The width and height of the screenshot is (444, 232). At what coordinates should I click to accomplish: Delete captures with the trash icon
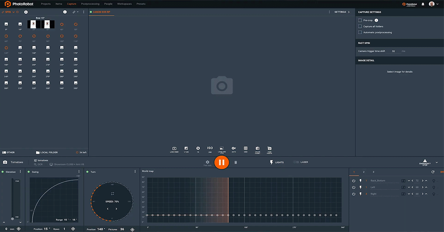click(236, 162)
